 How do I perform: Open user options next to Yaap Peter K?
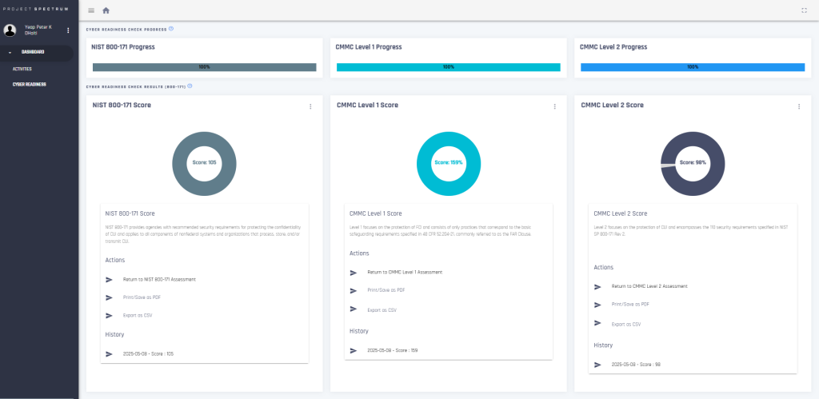tap(68, 30)
